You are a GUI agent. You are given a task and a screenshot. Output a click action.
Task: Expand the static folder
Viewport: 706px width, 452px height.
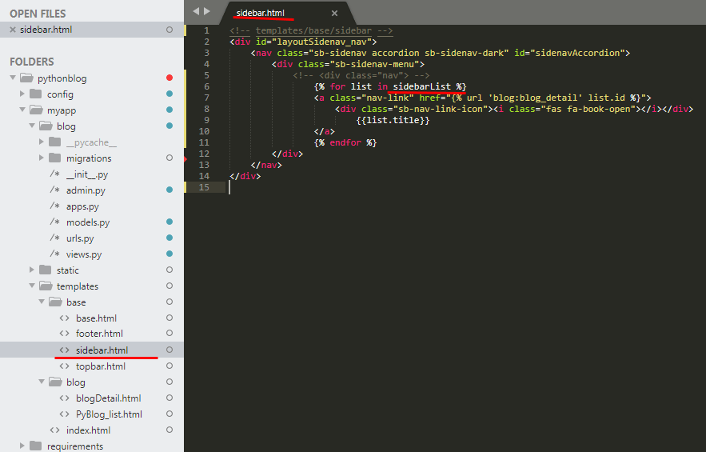(32, 270)
